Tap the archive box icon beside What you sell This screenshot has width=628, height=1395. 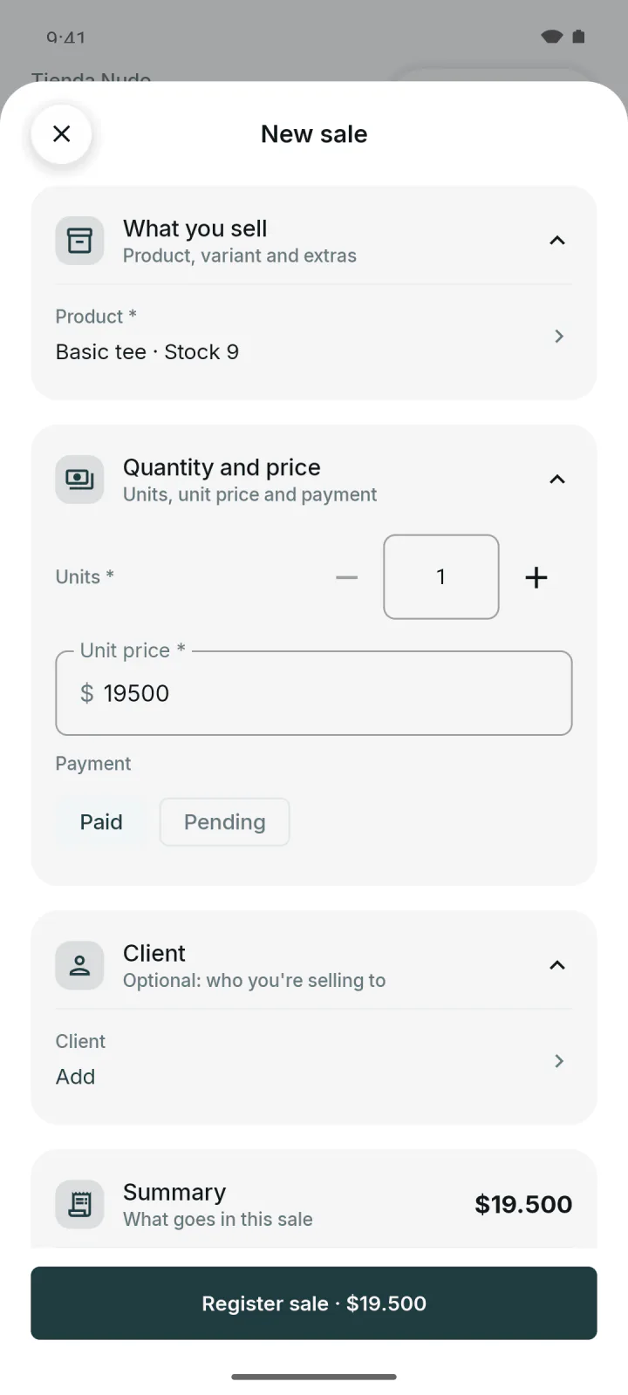pos(79,241)
